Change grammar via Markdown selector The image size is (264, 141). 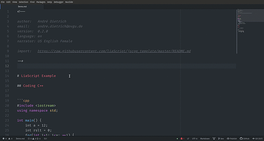tap(205, 139)
